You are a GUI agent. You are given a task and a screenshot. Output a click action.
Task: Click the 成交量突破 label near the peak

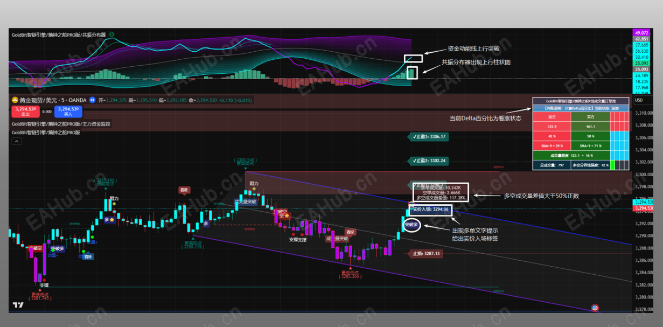245,202
